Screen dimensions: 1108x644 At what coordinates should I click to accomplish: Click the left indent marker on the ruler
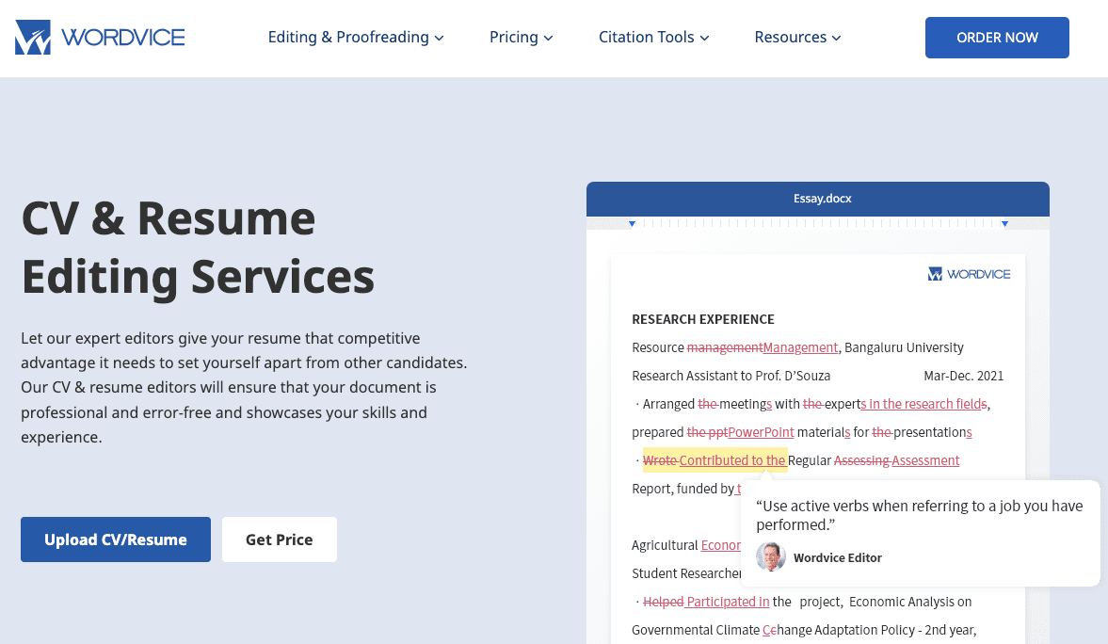pos(632,223)
